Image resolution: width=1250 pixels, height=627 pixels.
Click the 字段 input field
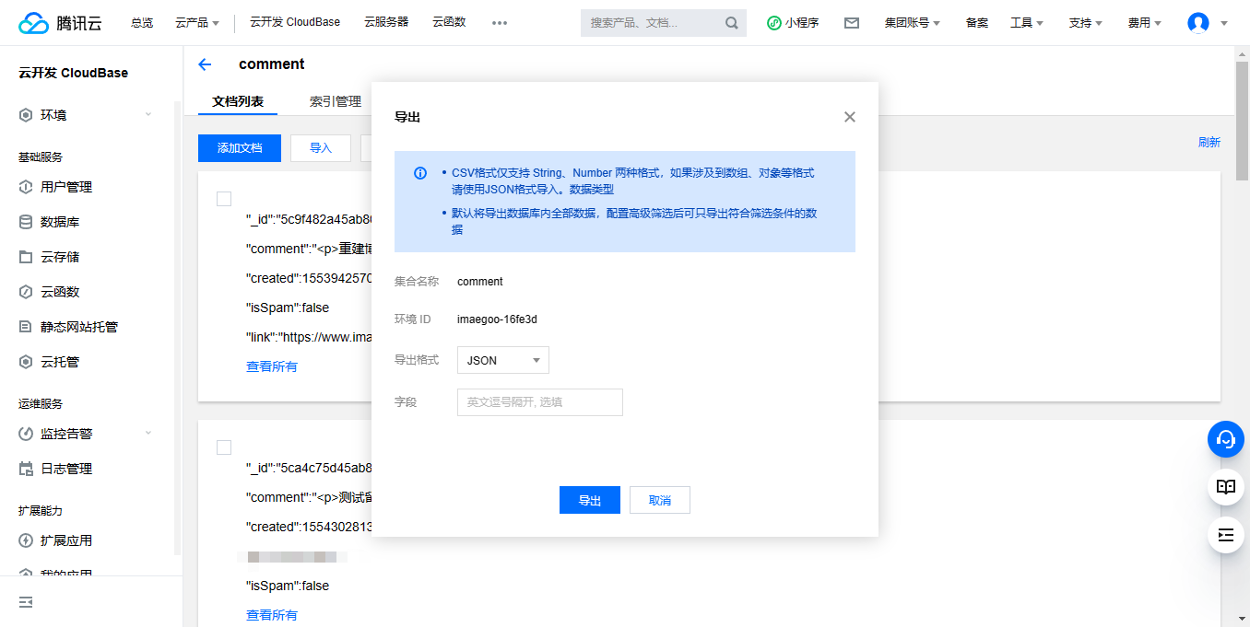pyautogui.click(x=540, y=402)
